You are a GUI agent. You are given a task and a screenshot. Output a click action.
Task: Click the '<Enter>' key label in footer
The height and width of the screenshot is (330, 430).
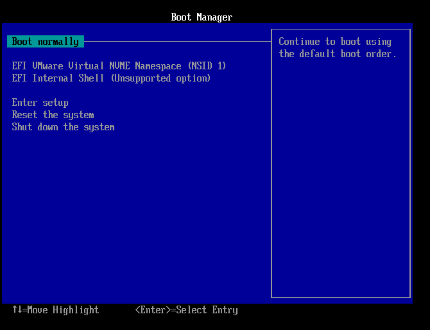153,310
